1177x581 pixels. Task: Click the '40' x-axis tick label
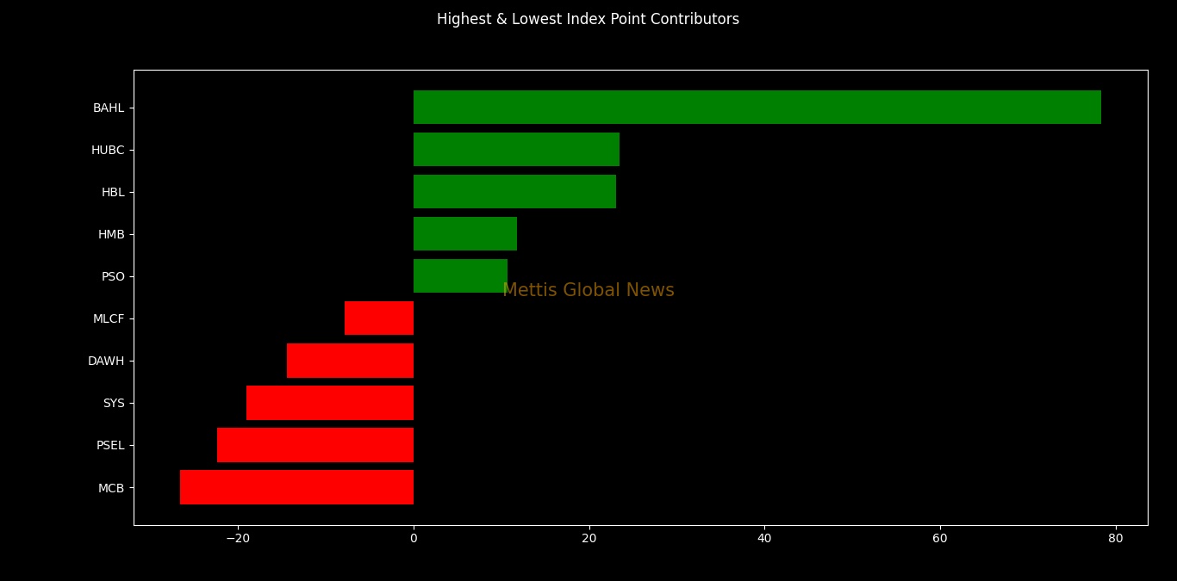764,539
